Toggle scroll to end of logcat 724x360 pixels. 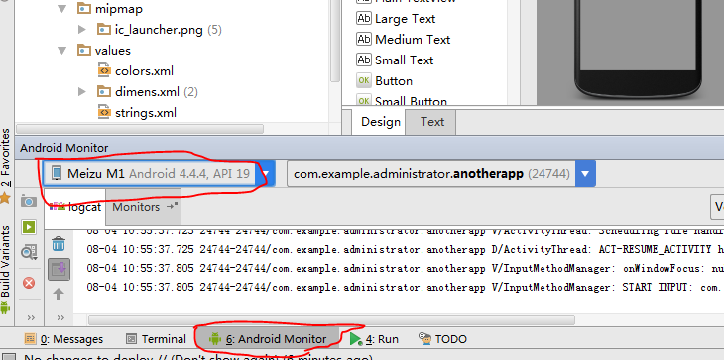point(59,269)
